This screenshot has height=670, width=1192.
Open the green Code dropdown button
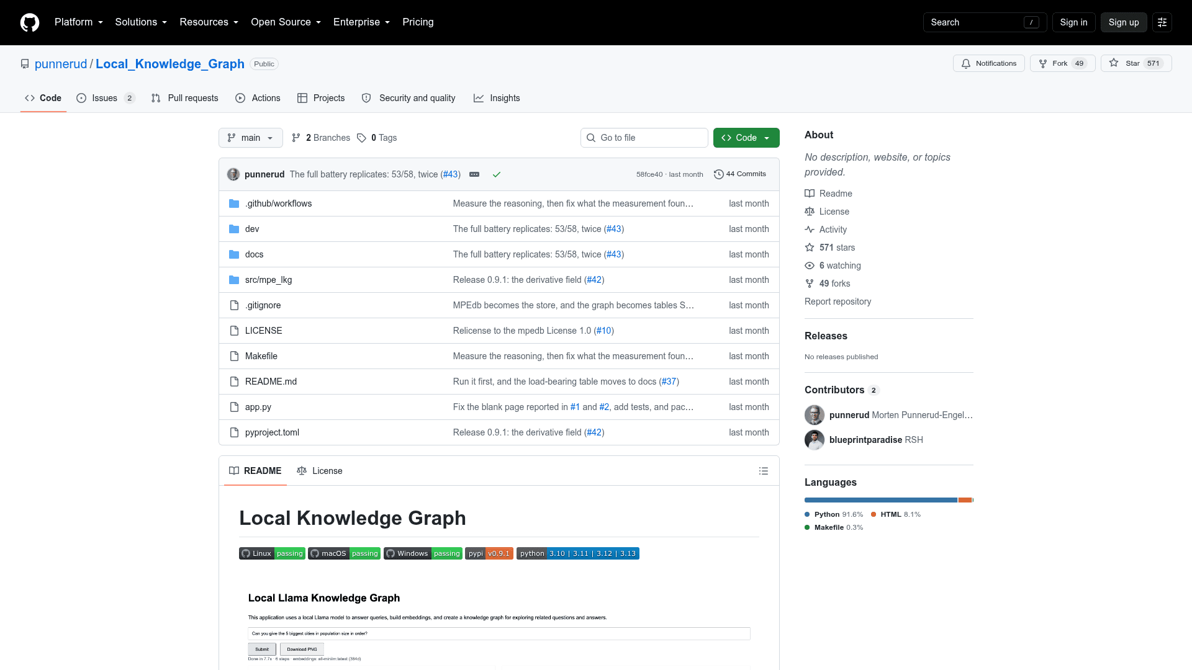746,138
